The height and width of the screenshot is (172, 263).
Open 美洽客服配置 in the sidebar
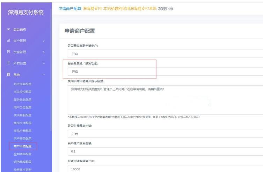[x=22, y=115]
